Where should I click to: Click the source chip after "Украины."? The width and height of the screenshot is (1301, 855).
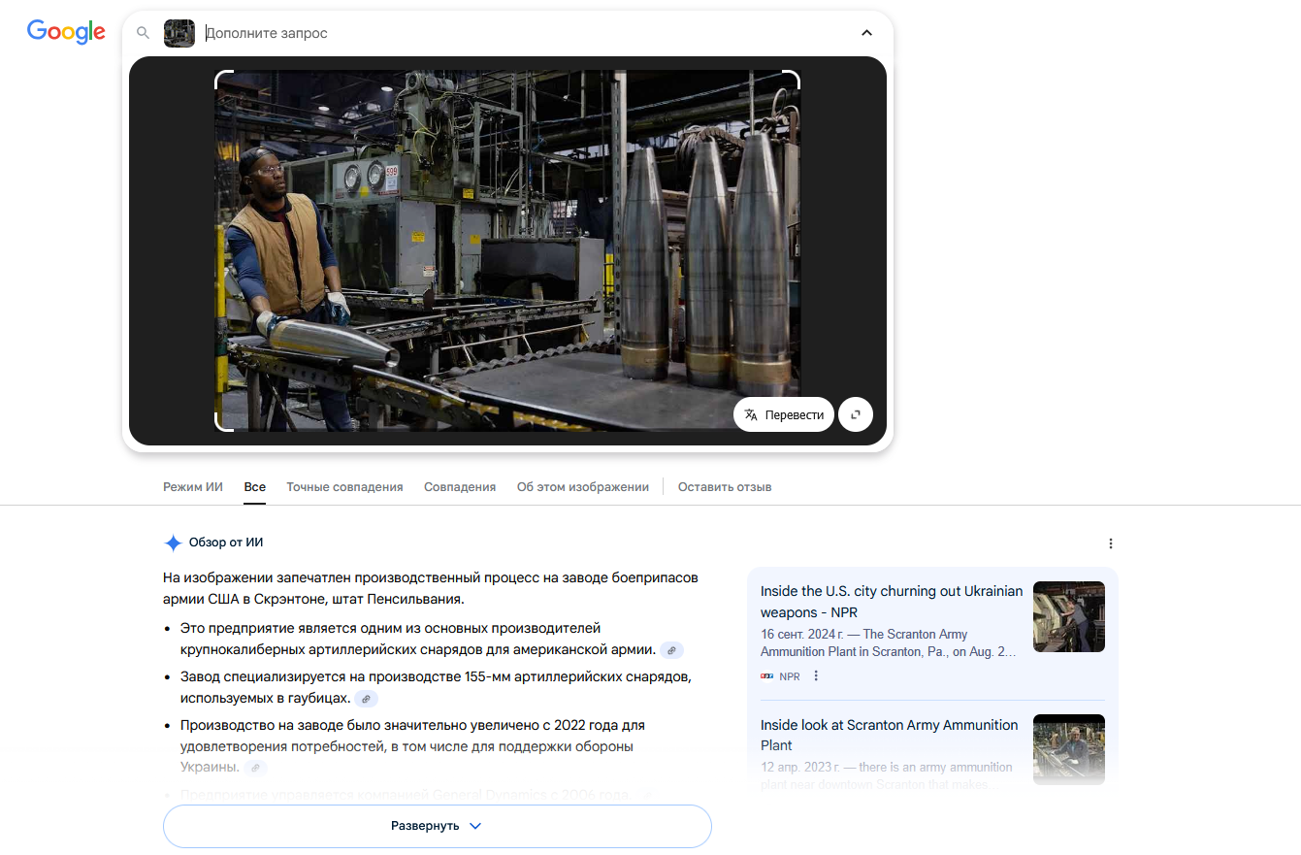click(255, 768)
